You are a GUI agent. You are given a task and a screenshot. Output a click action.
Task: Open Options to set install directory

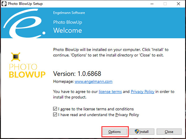point(115,132)
